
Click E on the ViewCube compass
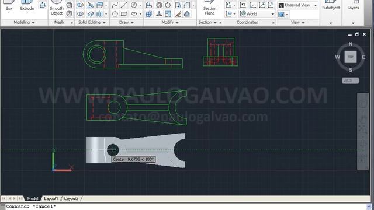tap(363, 57)
